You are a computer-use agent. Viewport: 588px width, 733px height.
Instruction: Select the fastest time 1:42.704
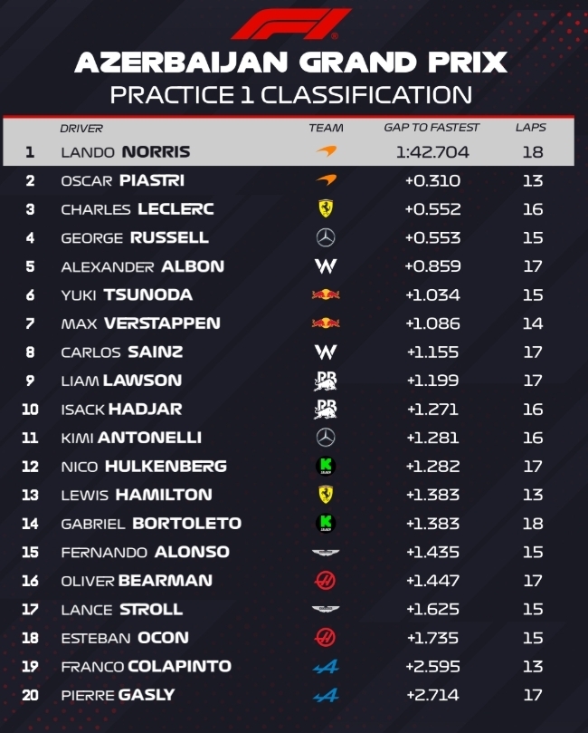click(x=432, y=152)
